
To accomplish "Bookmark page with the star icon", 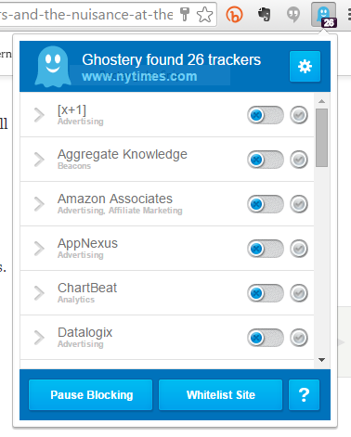I will (204, 15).
